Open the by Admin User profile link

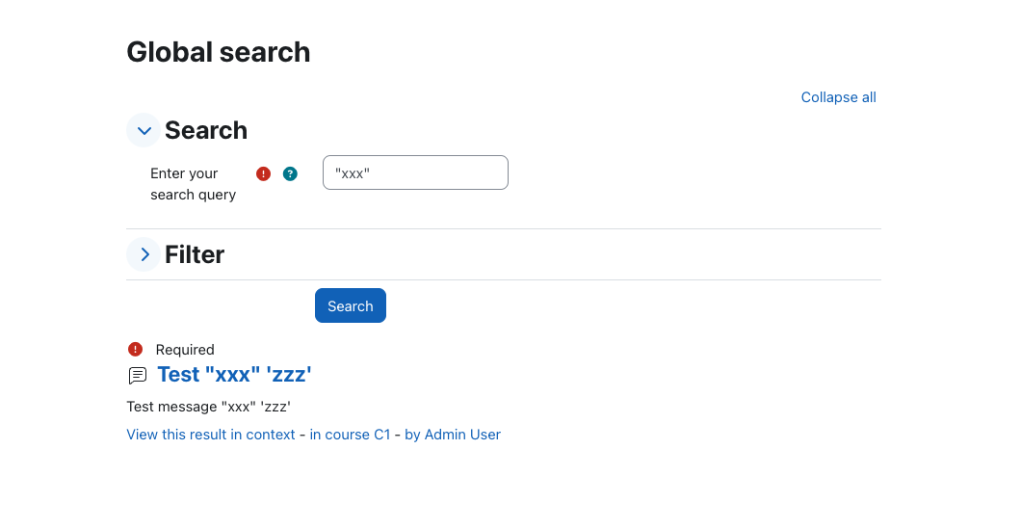tap(453, 435)
